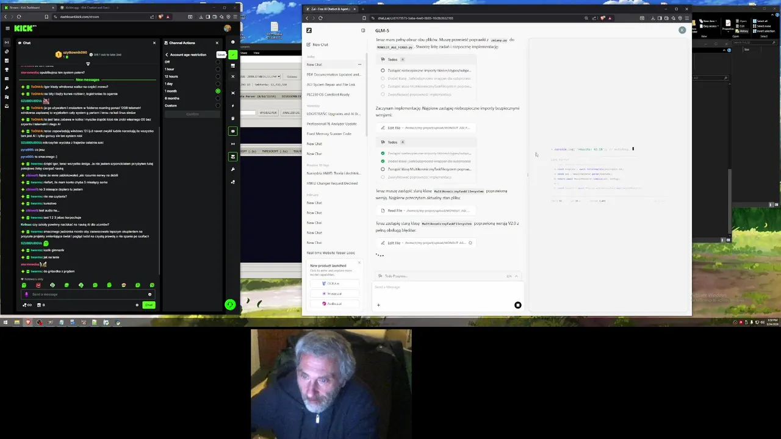
Task: Open Real-time Website Repair Logic chat
Action: (331, 252)
